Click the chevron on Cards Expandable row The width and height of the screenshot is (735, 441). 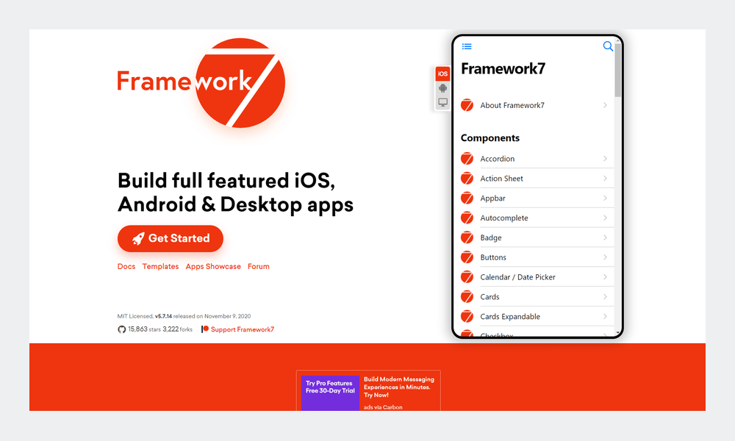(605, 316)
